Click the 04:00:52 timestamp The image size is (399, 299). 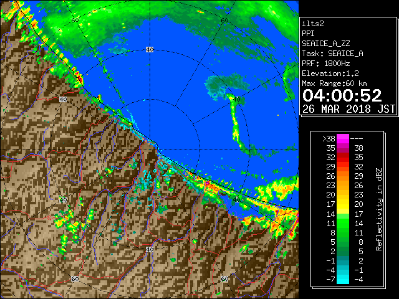[x=342, y=95]
